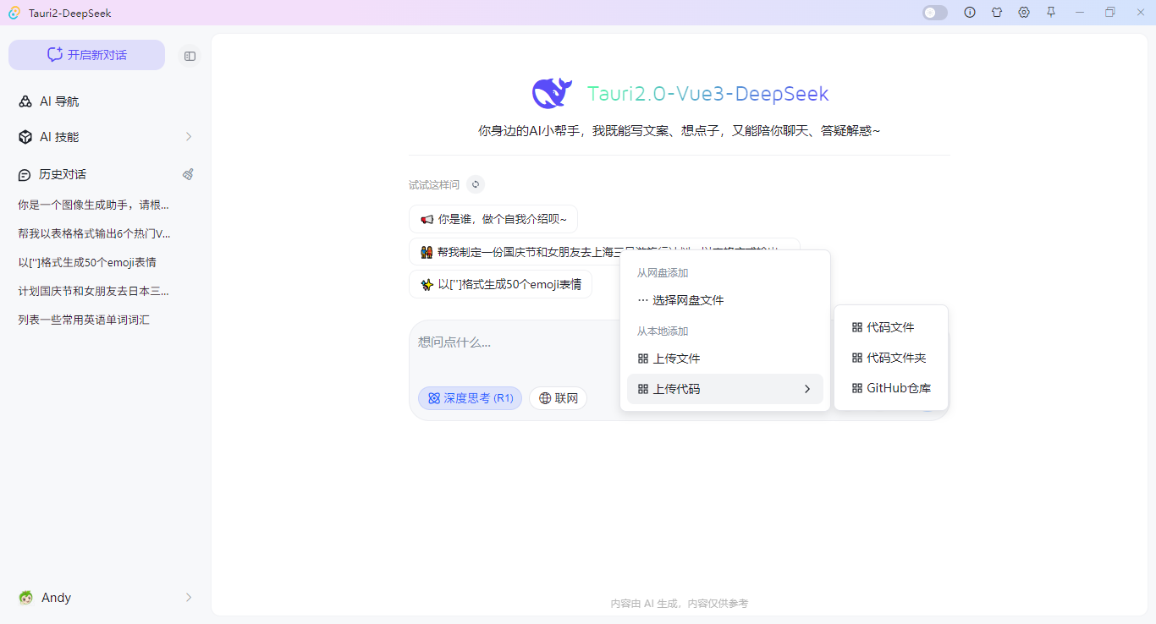Open the skin theme shirt icon
This screenshot has width=1156, height=624.
coord(997,13)
